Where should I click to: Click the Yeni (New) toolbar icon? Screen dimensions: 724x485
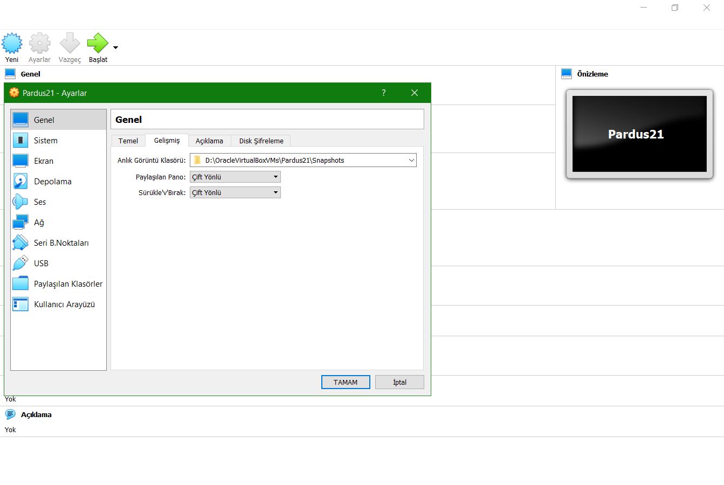tap(12, 43)
